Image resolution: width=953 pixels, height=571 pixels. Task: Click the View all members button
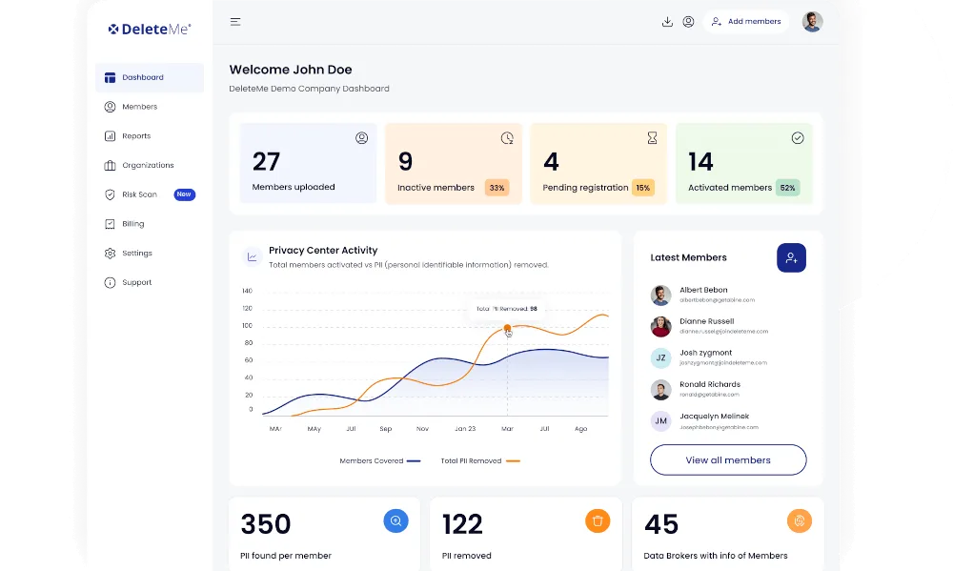tap(727, 459)
